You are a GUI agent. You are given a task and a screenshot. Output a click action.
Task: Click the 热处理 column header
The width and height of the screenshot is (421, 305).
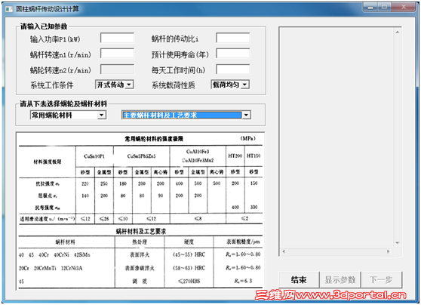(140, 242)
